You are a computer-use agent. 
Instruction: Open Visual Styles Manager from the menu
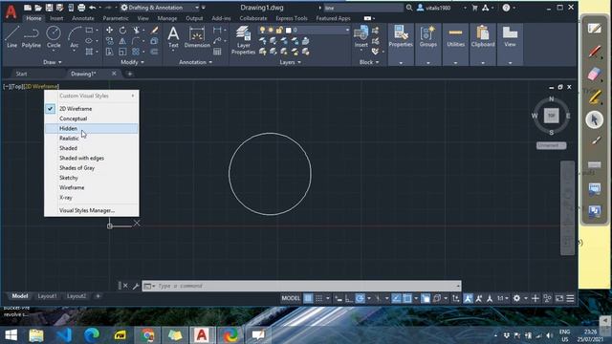pos(92,210)
